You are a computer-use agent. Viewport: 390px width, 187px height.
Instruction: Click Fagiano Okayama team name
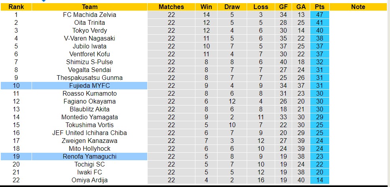coord(90,101)
